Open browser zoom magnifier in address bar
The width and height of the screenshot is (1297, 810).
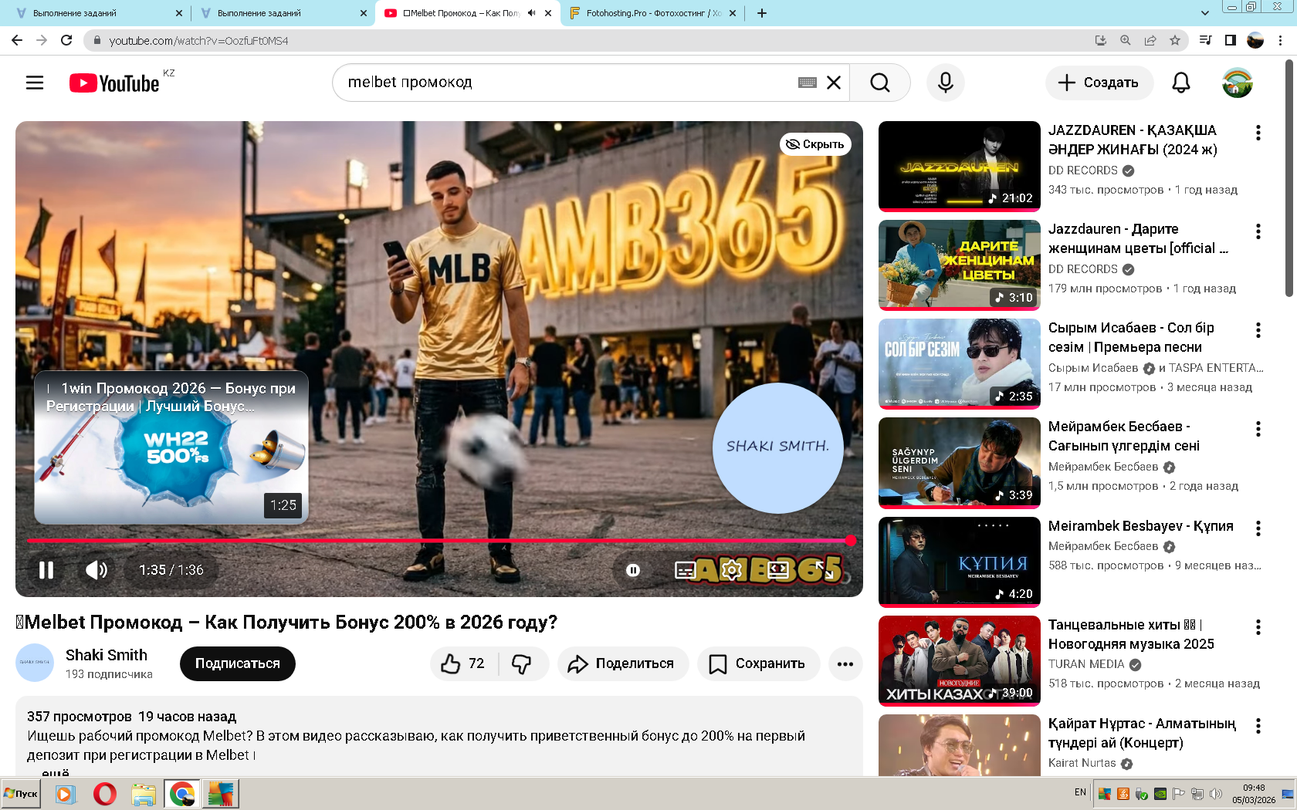click(x=1126, y=40)
